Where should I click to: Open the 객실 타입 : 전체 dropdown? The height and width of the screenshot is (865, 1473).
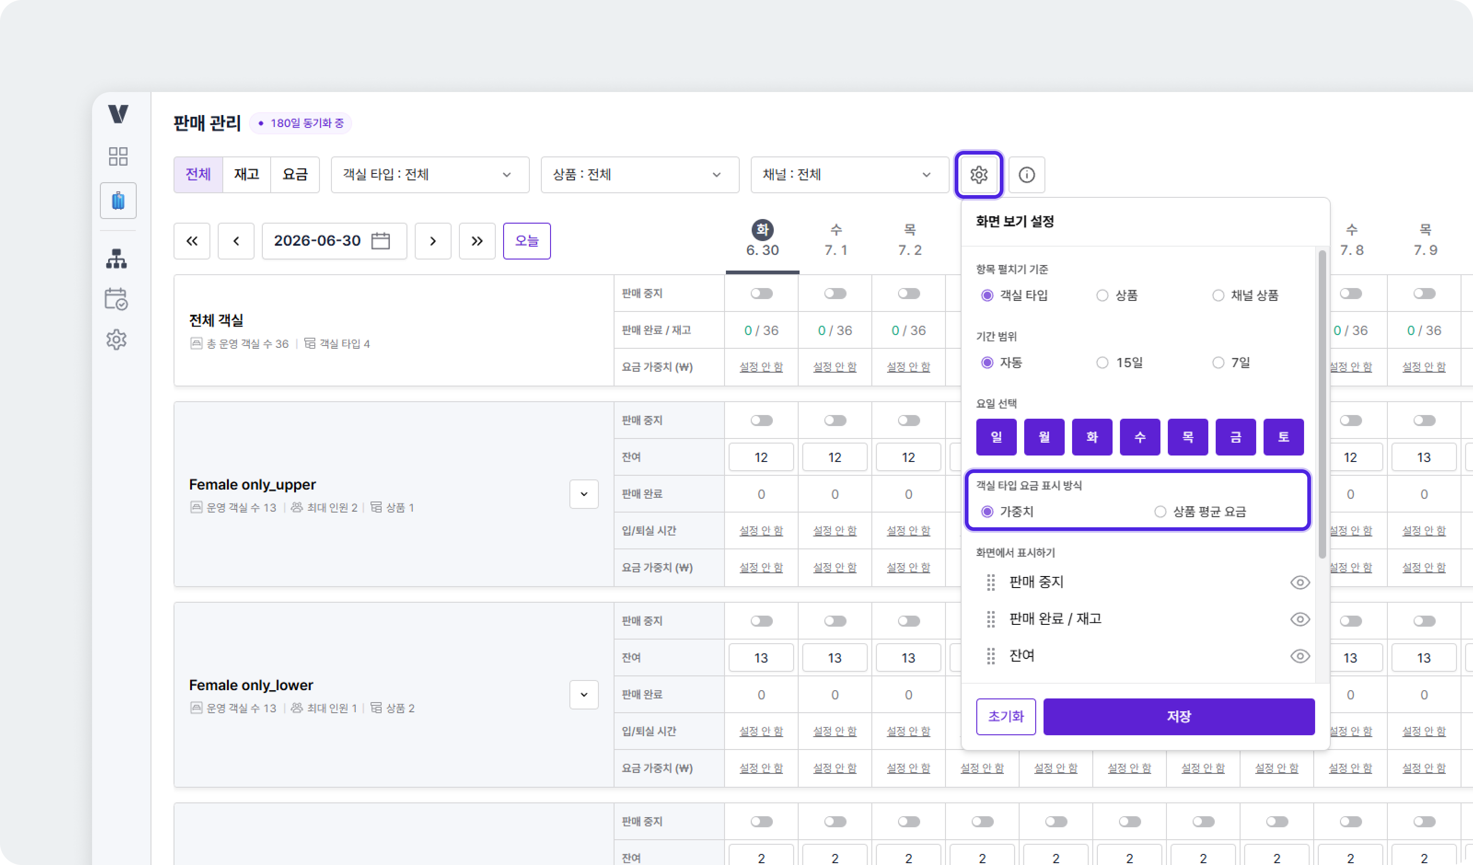[429, 174]
